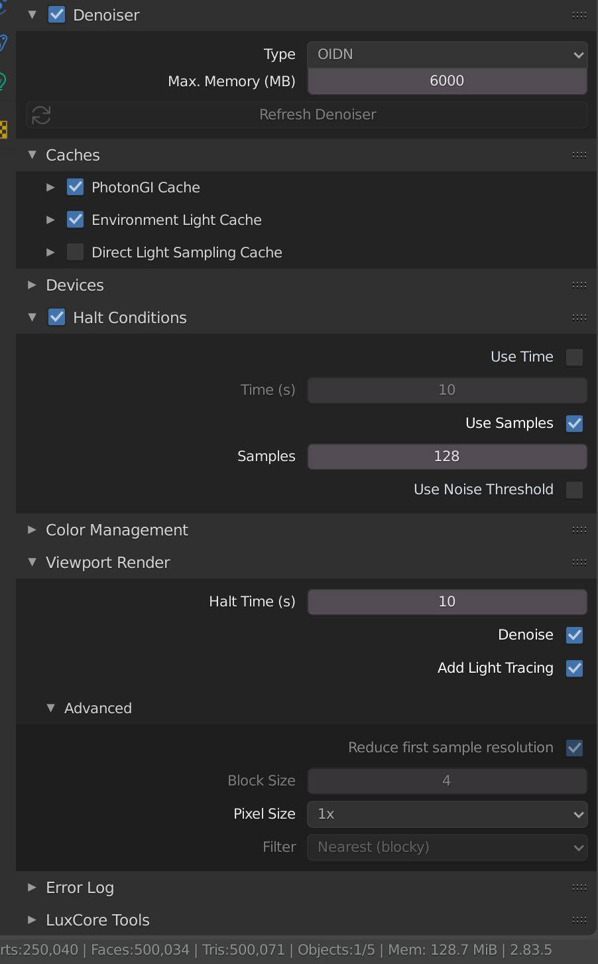Click the LuxCore Tools panel drag grip
Screen dimensions: 598x964
tap(579, 920)
